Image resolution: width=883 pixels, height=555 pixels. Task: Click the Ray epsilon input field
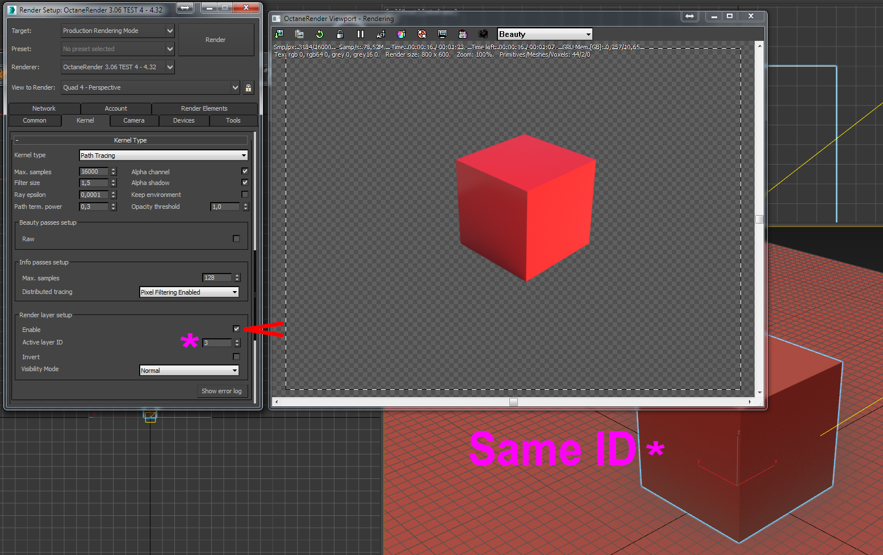pyautogui.click(x=94, y=195)
